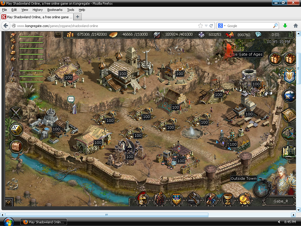Open the map scroll icon on right side
Viewport: 301px width, 226px height.
tap(289, 115)
